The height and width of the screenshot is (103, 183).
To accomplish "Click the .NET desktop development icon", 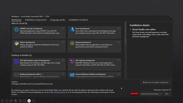I will click(72, 61).
